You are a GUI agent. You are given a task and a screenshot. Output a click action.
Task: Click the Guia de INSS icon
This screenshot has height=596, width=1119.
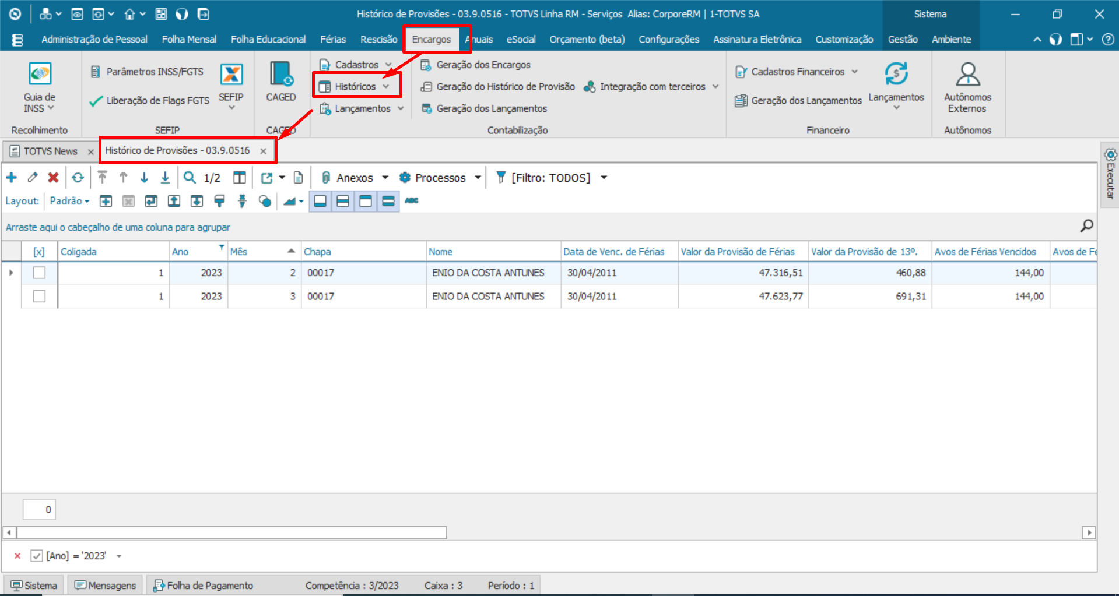point(40,74)
